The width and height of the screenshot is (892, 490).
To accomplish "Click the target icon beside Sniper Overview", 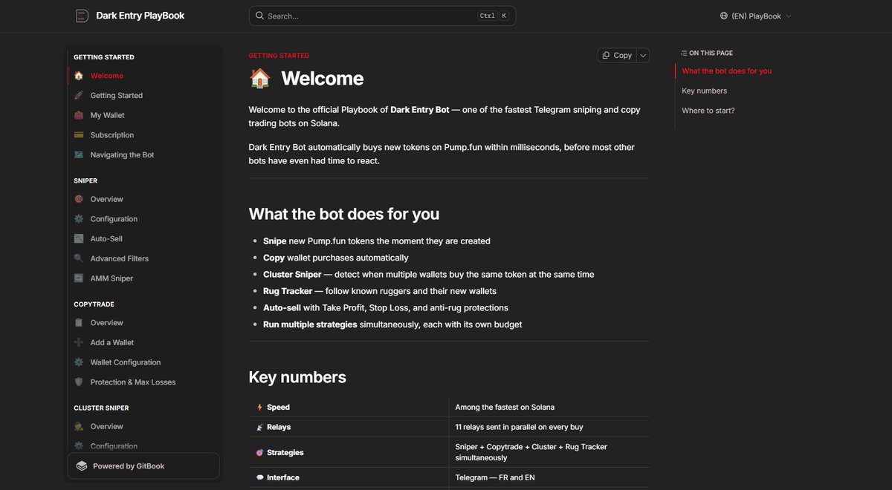I will 79,199.
